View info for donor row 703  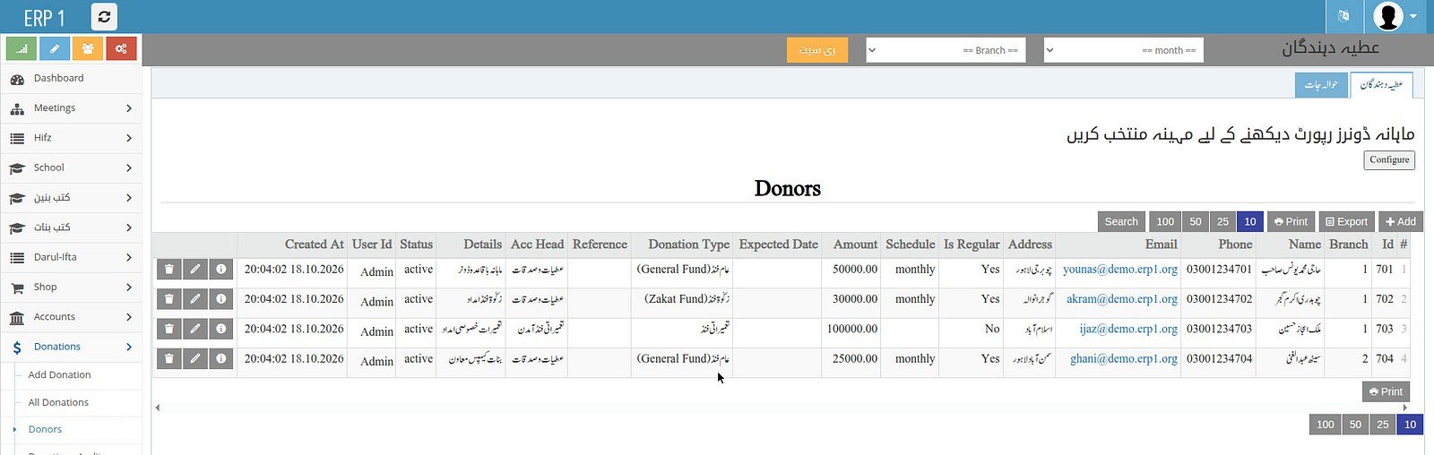pyautogui.click(x=221, y=330)
